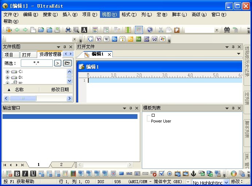
Task: Switch to the 项目 tab
Action: point(9,55)
